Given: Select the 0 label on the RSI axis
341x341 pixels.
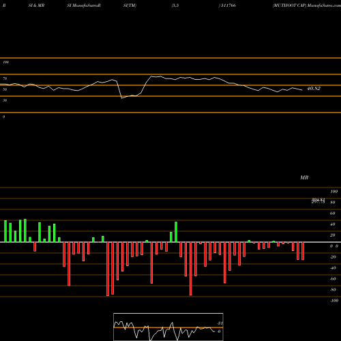Looking at the screenshot, I should (x=3, y=117).
